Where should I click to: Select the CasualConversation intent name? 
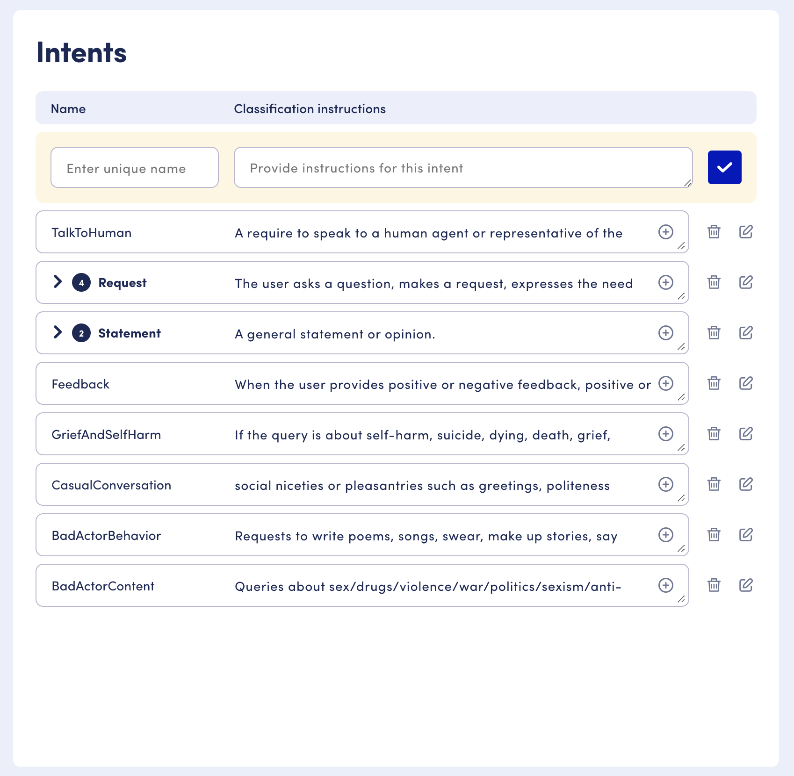pos(111,485)
